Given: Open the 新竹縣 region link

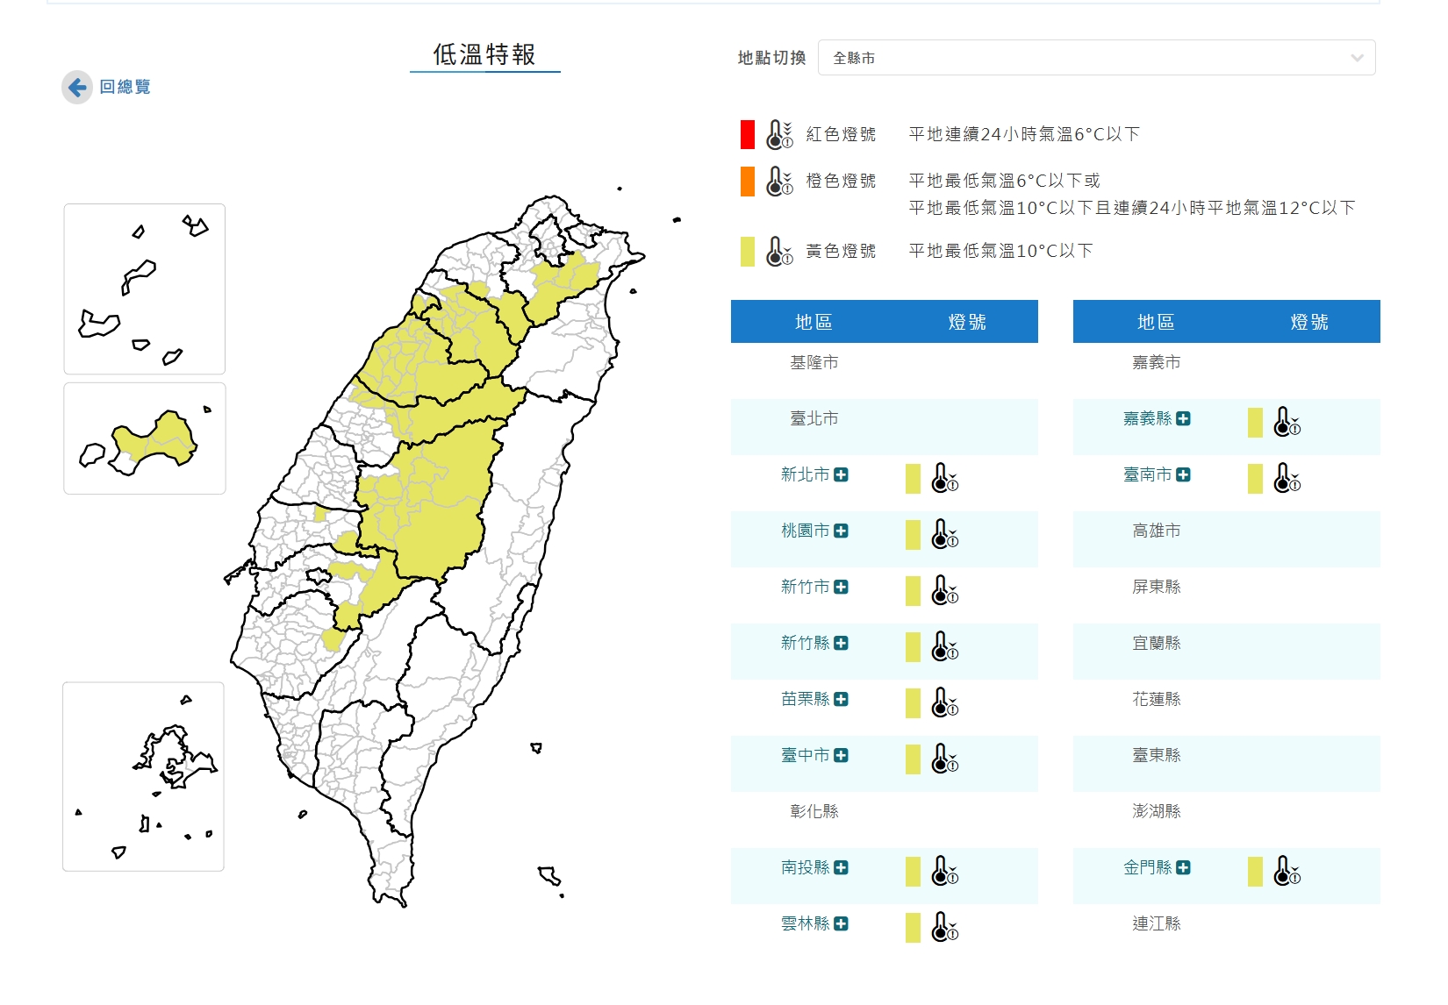Looking at the screenshot, I should point(805,643).
